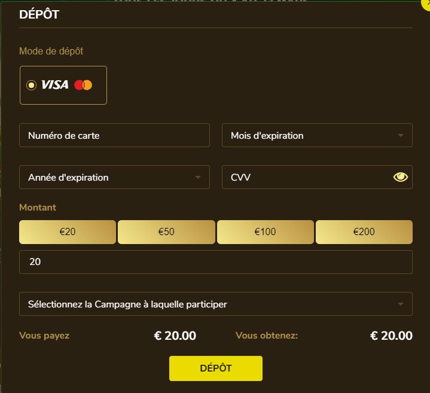The height and width of the screenshot is (393, 430).
Task: Close the deposit dialog at top-right corner
Action: [x=426, y=2]
